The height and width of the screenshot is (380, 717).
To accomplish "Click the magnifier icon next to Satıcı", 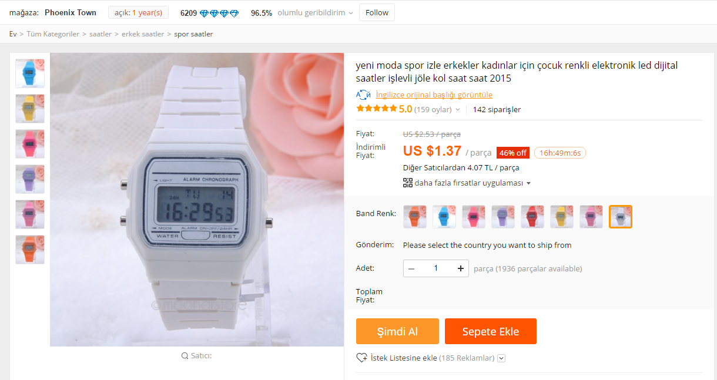I will point(185,355).
